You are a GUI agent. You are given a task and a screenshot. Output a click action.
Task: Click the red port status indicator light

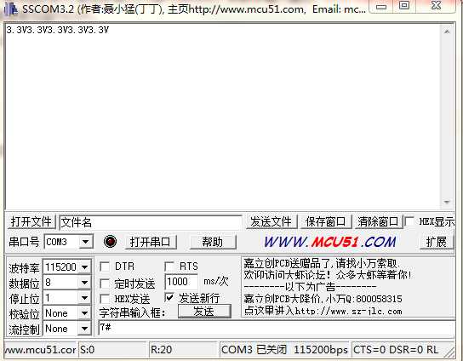point(110,241)
